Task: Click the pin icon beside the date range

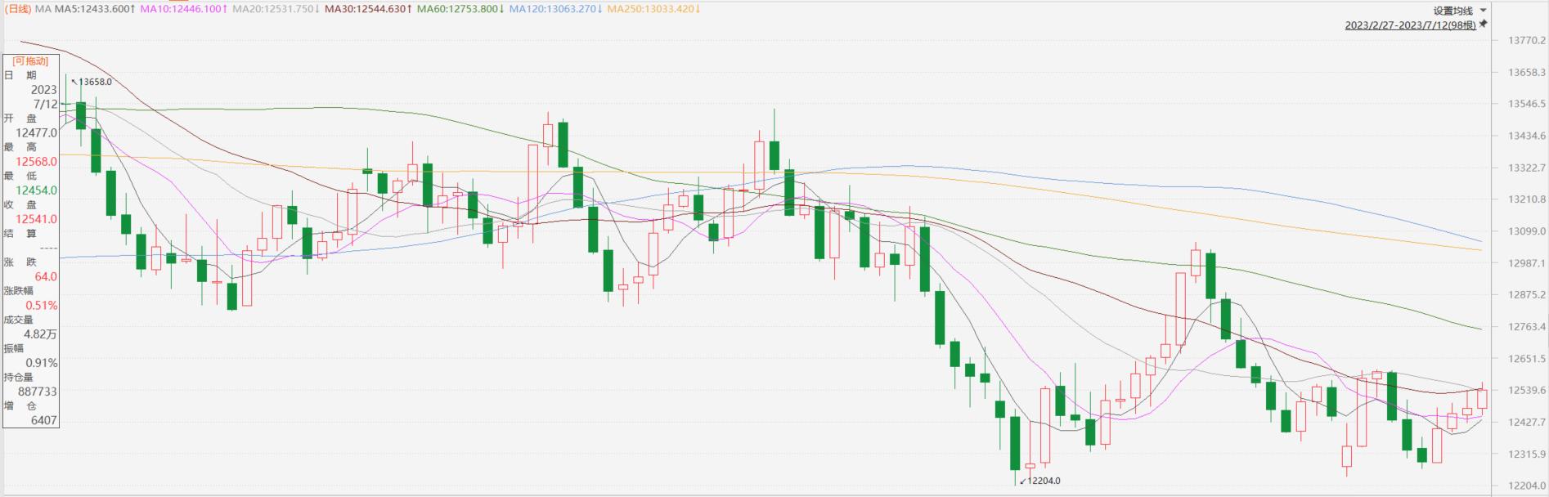Action: (1483, 25)
